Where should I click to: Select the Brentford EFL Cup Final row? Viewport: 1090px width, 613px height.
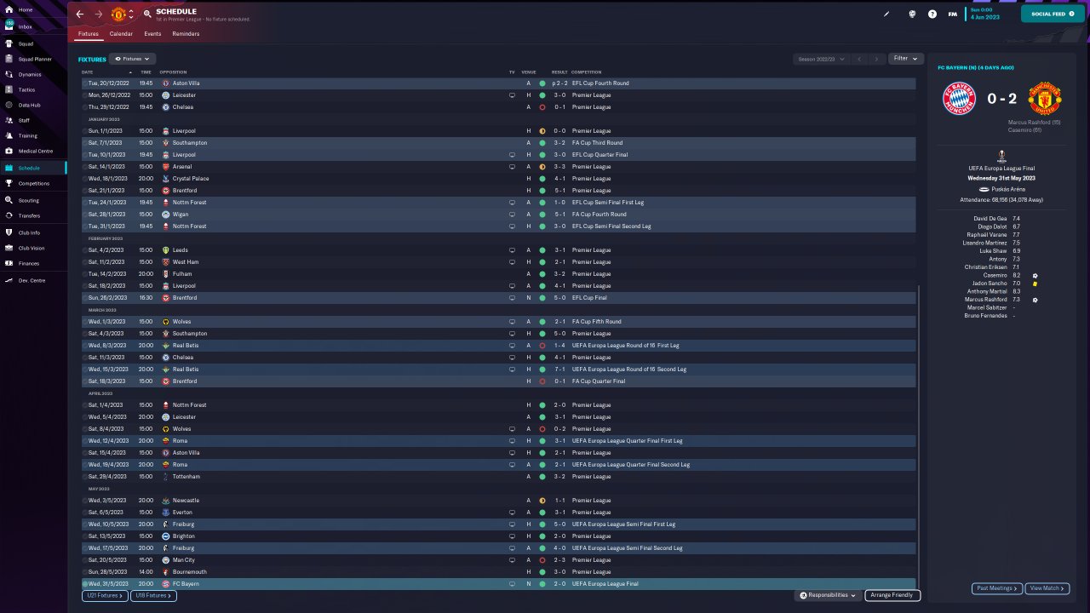tap(498, 298)
